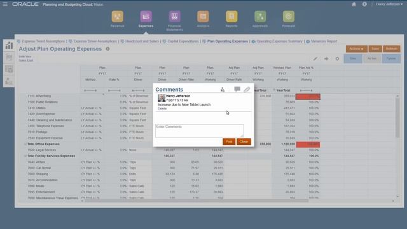The height and width of the screenshot is (229, 407).
Task: Click the hierarchy icon in Comments dialog
Action: pos(223,90)
